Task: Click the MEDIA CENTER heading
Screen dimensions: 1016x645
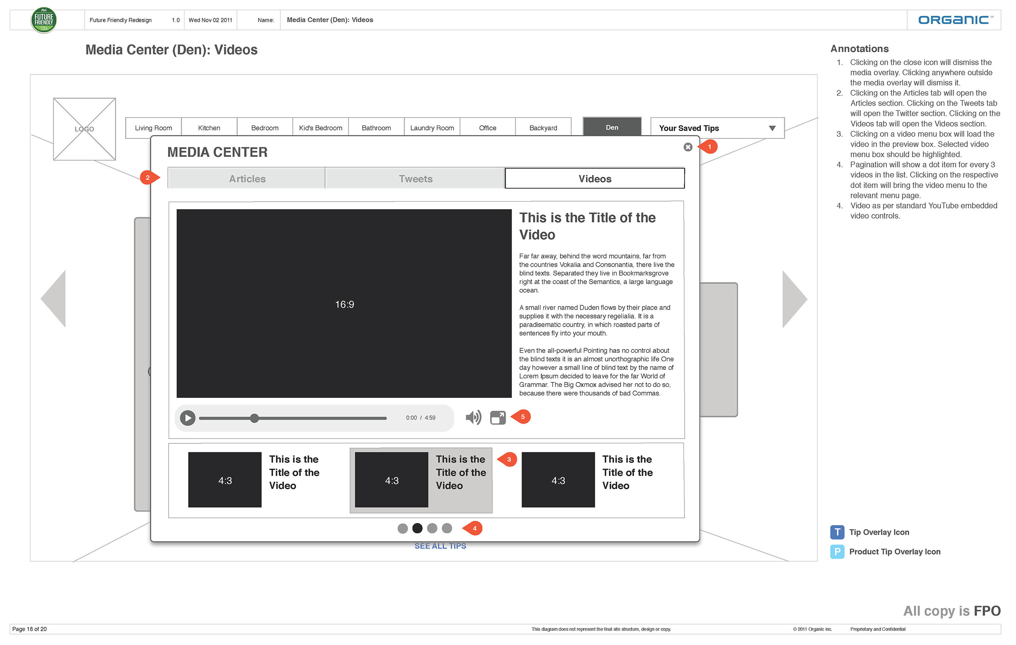Action: click(x=217, y=152)
